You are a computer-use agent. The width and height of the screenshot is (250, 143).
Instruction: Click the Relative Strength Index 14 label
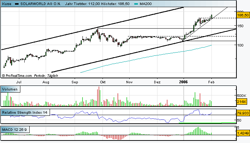(25, 113)
